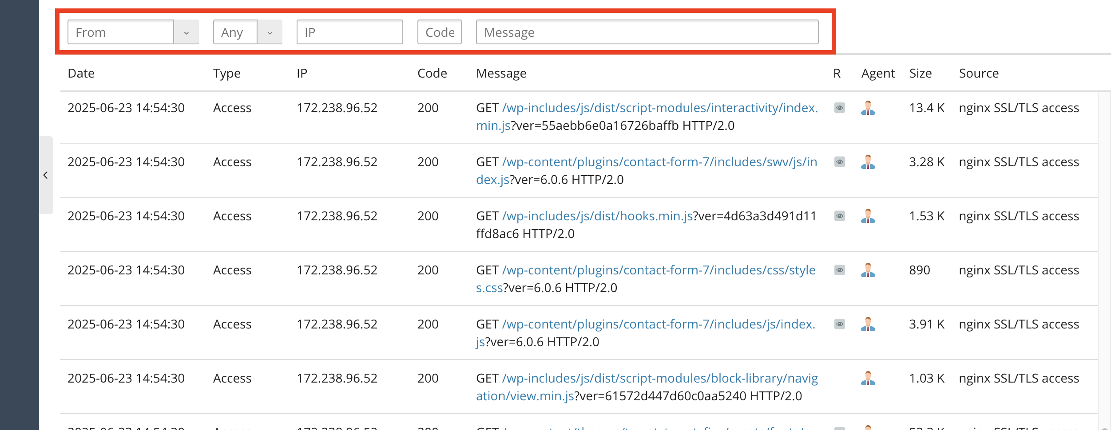This screenshot has width=1119, height=430.
Task: Click user agent icon in css/styles.css row
Action: point(868,270)
